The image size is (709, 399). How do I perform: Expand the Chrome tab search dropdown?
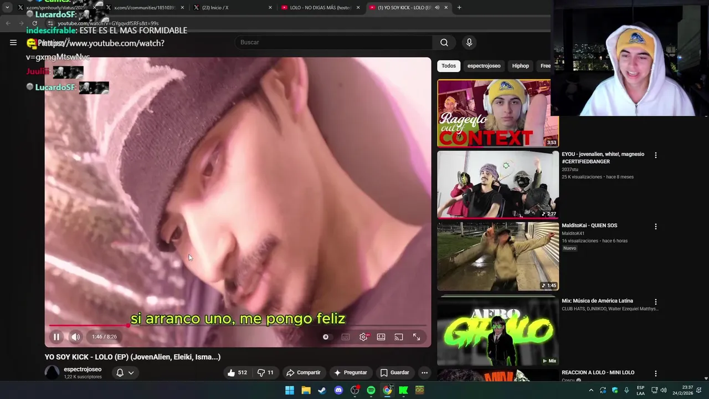pyautogui.click(x=7, y=7)
